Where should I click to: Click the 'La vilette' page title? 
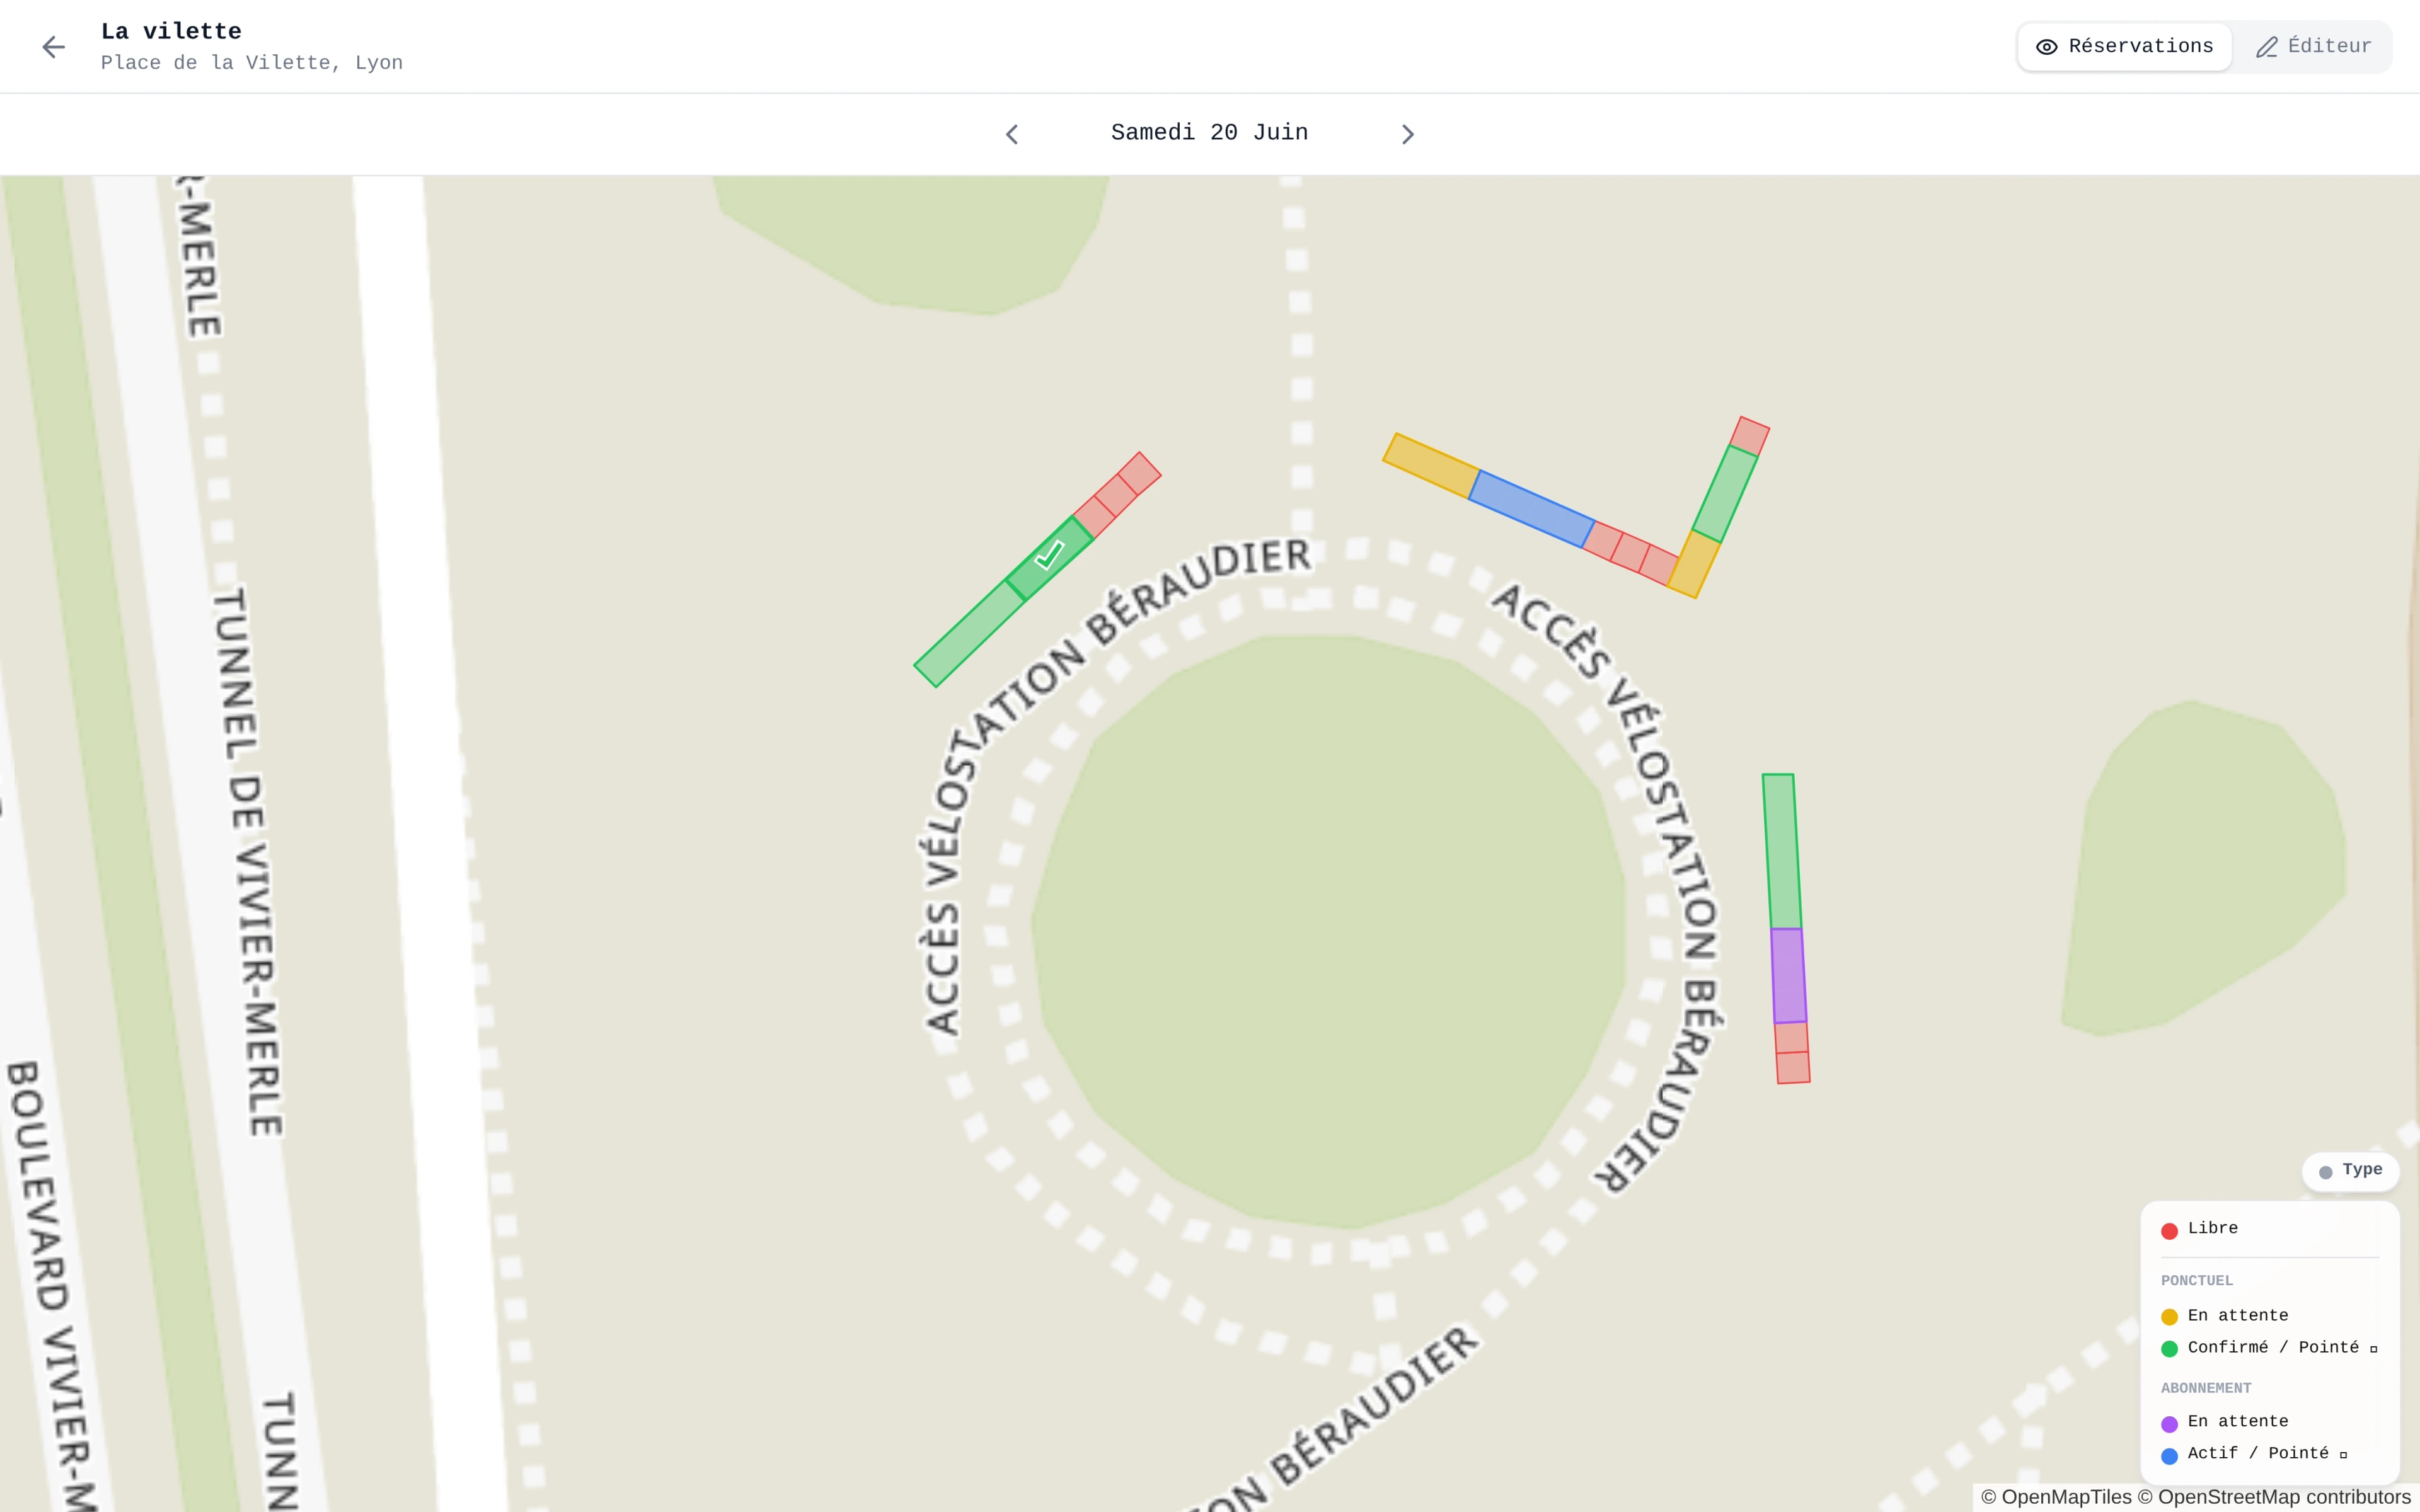171,31
